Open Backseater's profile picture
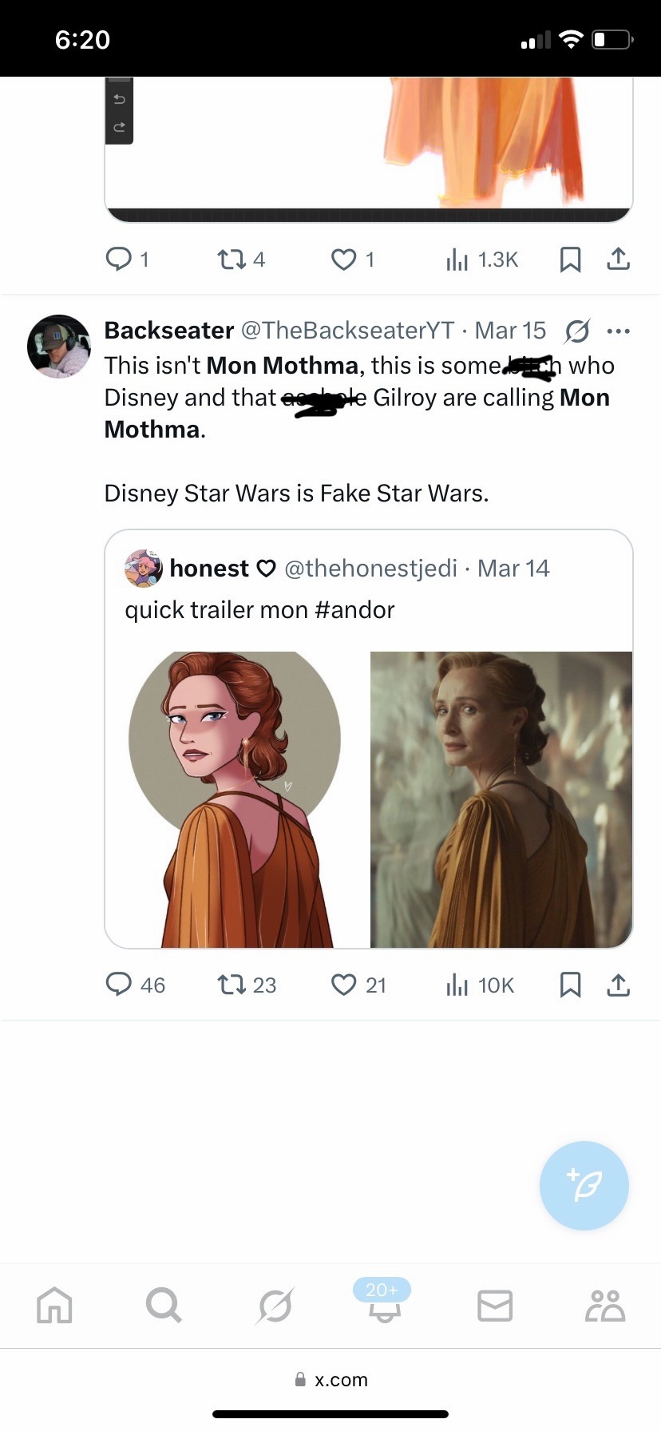Image resolution: width=661 pixels, height=1431 pixels. click(x=58, y=346)
